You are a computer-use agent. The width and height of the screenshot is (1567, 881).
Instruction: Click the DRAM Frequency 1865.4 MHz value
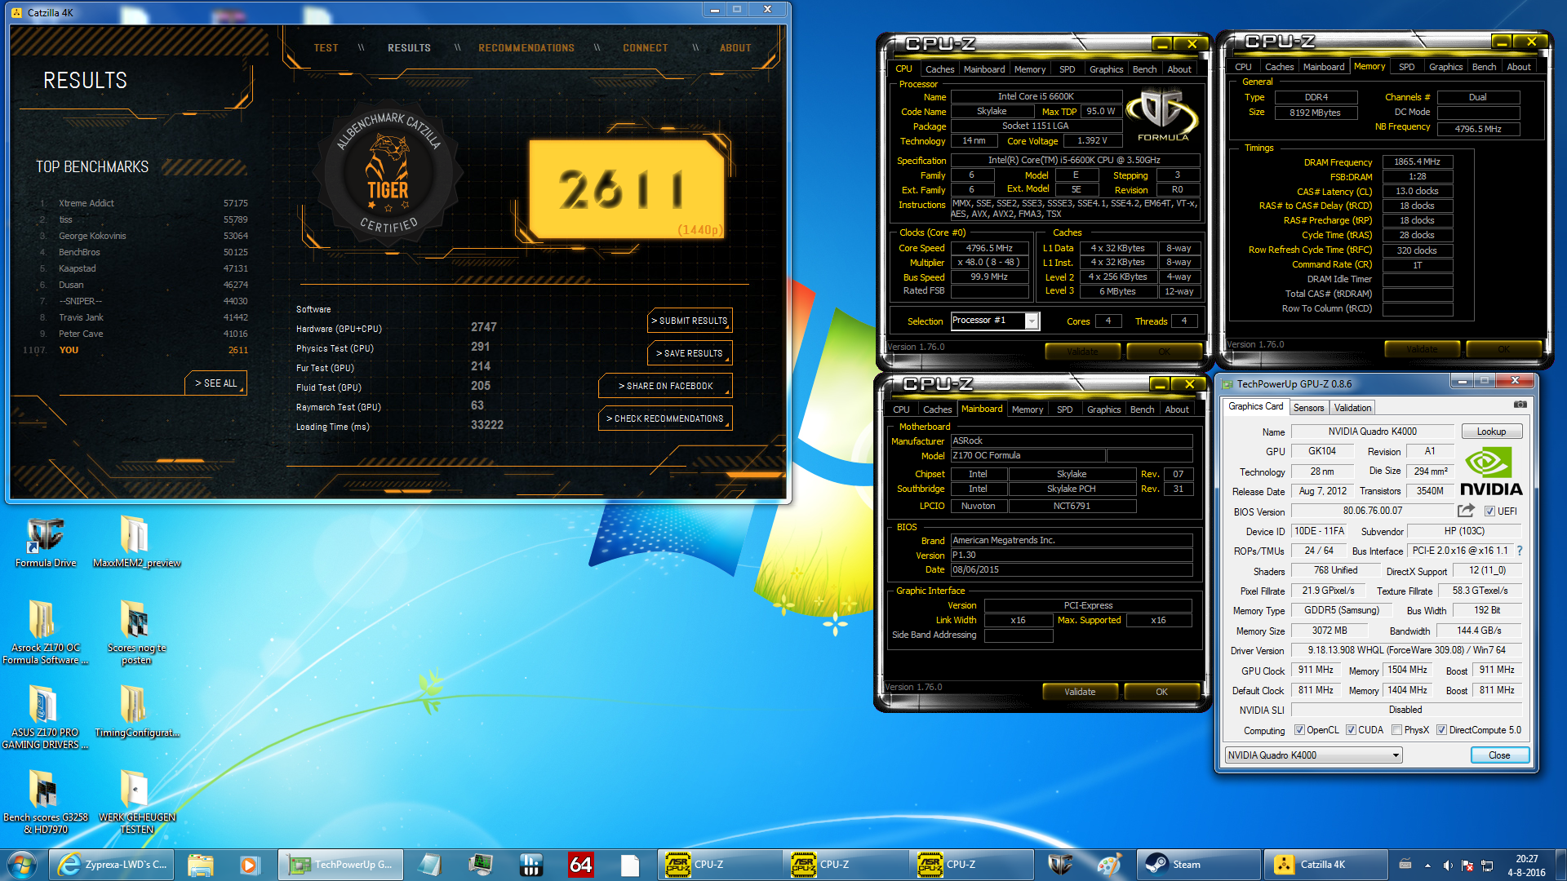tap(1417, 162)
